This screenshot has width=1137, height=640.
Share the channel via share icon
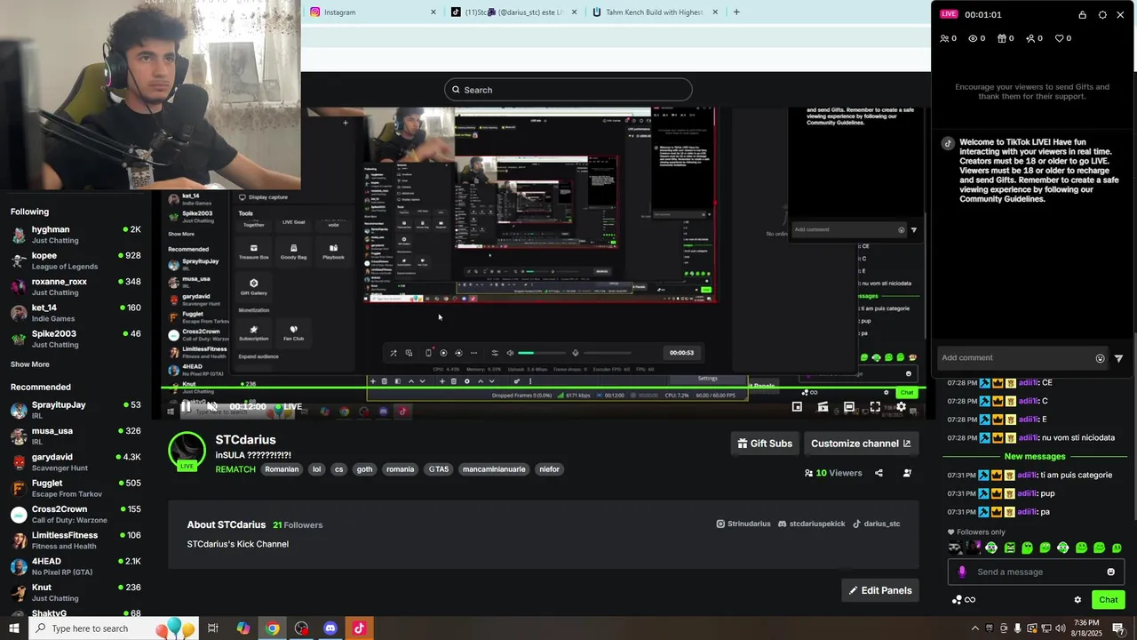[x=879, y=473]
